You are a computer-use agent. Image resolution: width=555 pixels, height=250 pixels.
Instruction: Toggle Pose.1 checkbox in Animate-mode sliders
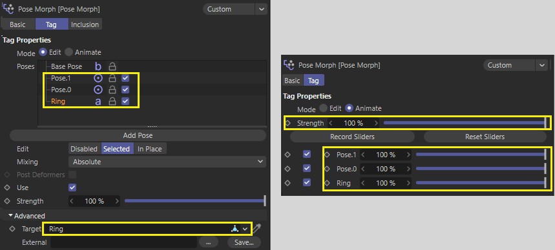(x=307, y=155)
